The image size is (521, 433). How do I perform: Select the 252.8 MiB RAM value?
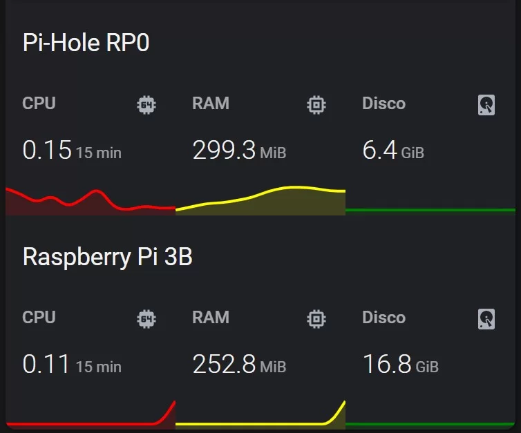pos(225,364)
